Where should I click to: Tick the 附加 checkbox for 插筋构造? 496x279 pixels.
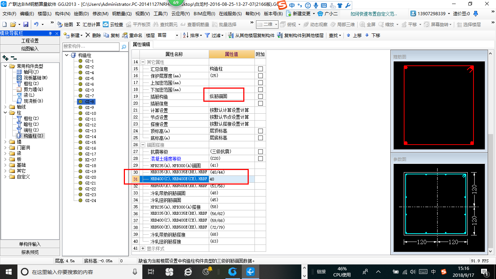[x=260, y=96]
